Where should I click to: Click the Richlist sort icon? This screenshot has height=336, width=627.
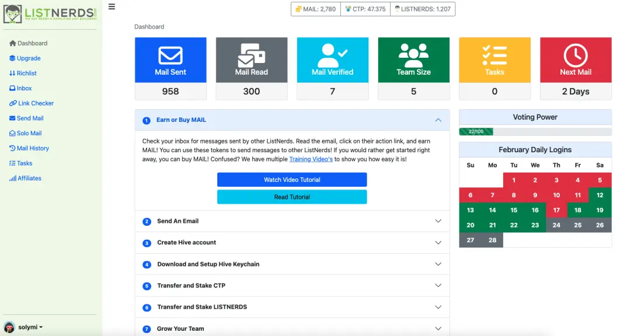(x=12, y=73)
